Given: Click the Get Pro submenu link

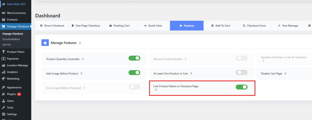Looking at the screenshot, I should 6,44.
